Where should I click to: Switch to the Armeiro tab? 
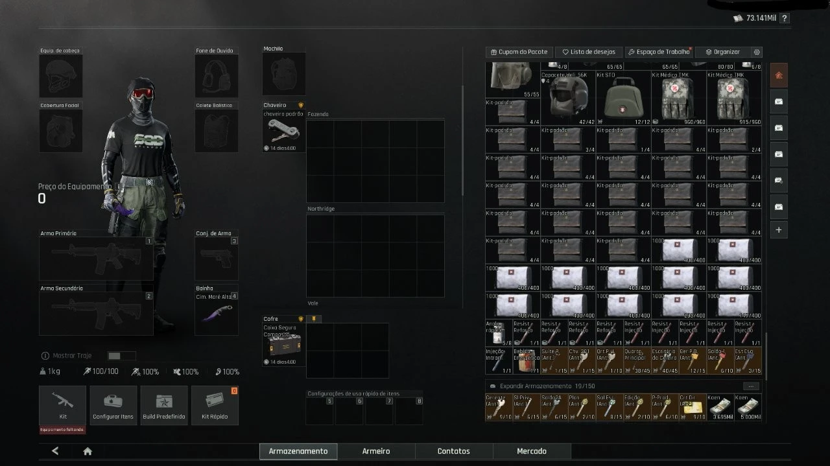pos(376,451)
